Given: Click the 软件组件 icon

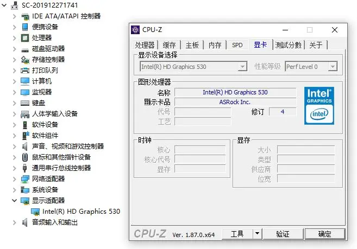Looking at the screenshot, I should pyautogui.click(x=26, y=136).
